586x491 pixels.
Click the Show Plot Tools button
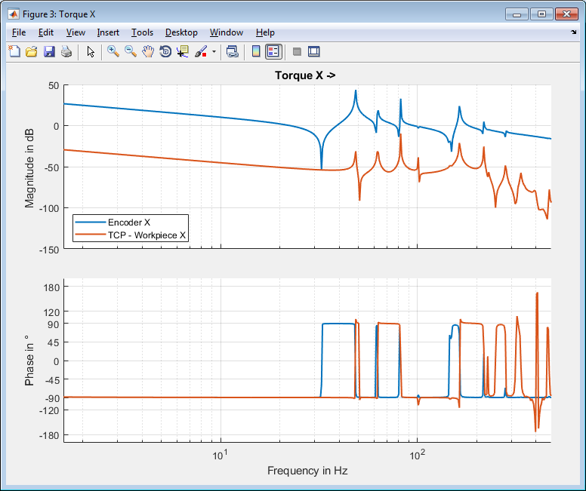314,51
